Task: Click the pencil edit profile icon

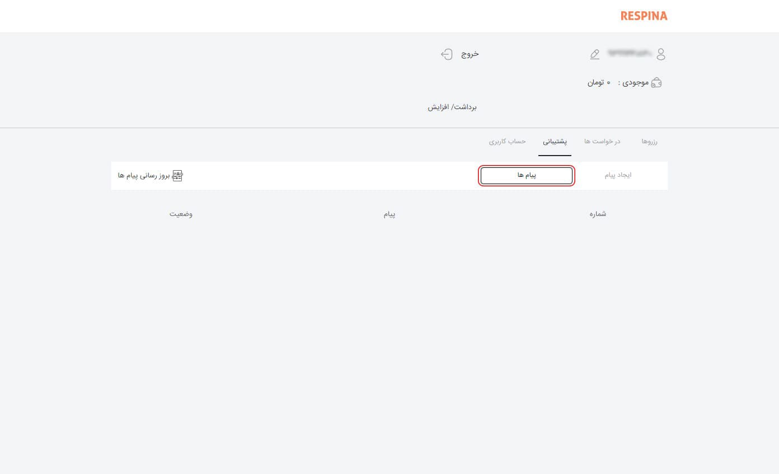Action: 595,54
